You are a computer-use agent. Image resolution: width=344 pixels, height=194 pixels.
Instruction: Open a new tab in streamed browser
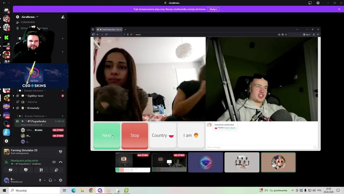125,29
